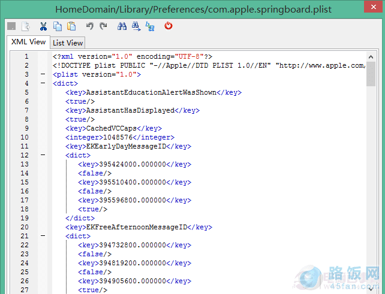The image size is (385, 294).
Task: Collapse the dict on line 21
Action: pyautogui.click(x=43, y=236)
